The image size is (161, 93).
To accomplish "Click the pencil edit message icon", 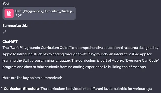I will [x=5, y=32].
